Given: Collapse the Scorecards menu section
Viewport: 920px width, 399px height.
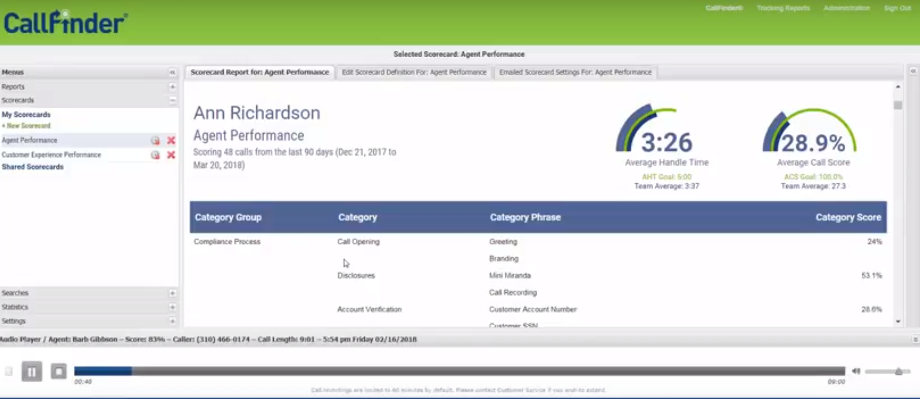Looking at the screenshot, I should 172,101.
